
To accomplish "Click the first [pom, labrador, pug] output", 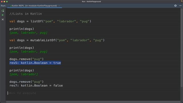I will 29,33.
